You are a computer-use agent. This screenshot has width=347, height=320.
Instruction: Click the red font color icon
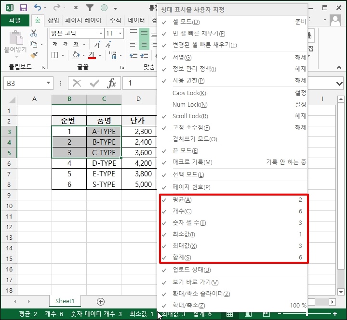coord(92,55)
